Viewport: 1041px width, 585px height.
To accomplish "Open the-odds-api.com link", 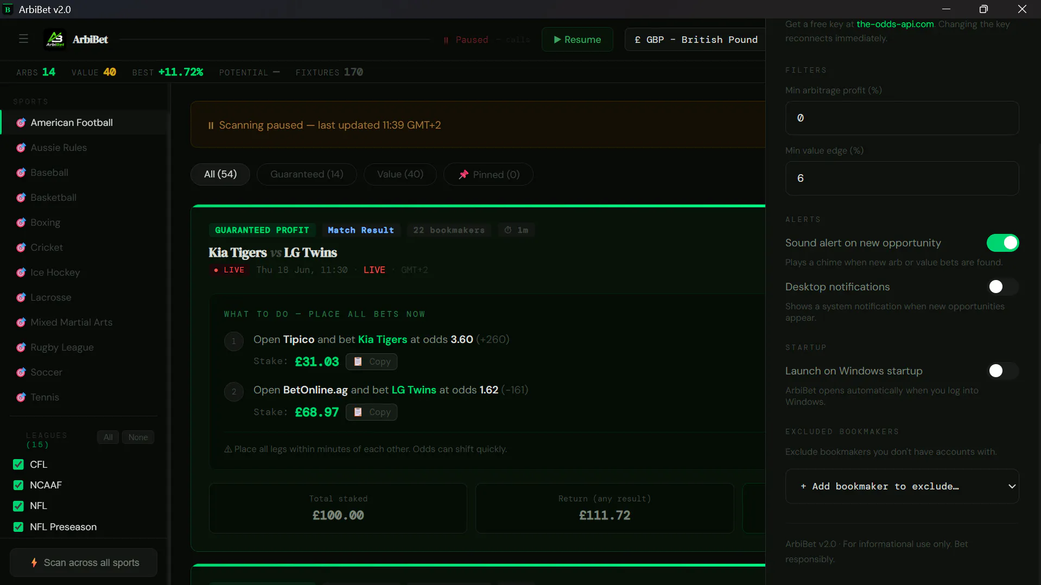I will pyautogui.click(x=895, y=24).
